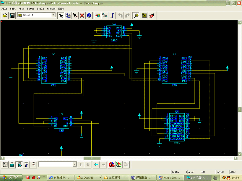Screen dimensions: 242x181
Task: Toggle the Select Parts U1 filter
Action: click(12, 165)
